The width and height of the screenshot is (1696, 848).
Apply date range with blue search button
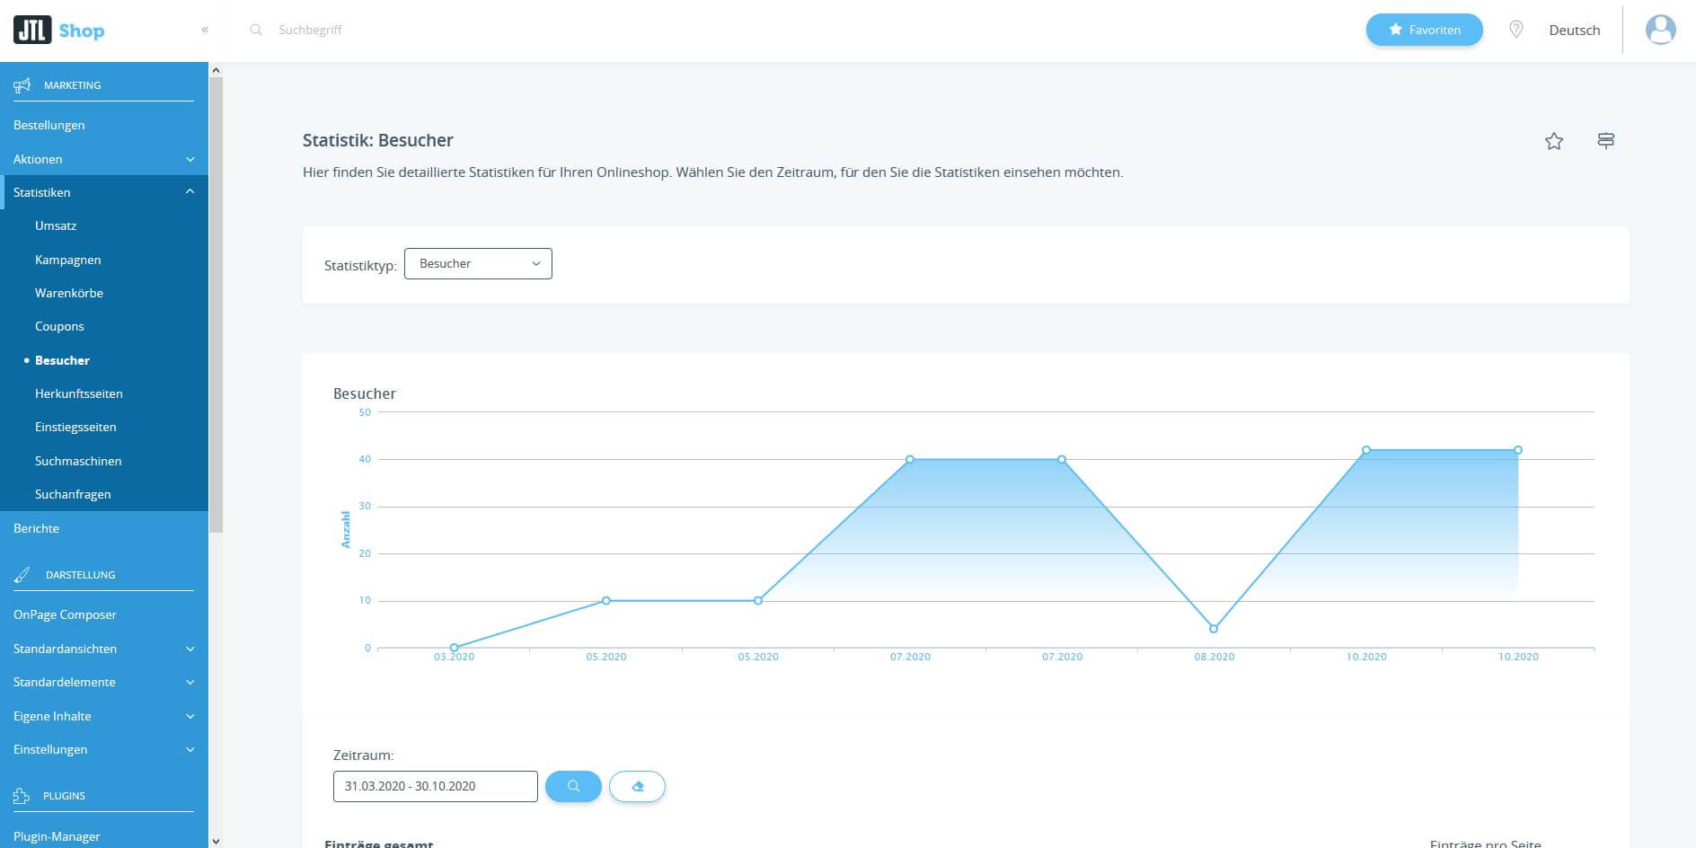573,786
